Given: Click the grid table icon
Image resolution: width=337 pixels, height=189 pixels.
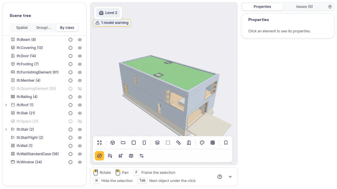Looking at the screenshot, I should click(213, 143).
